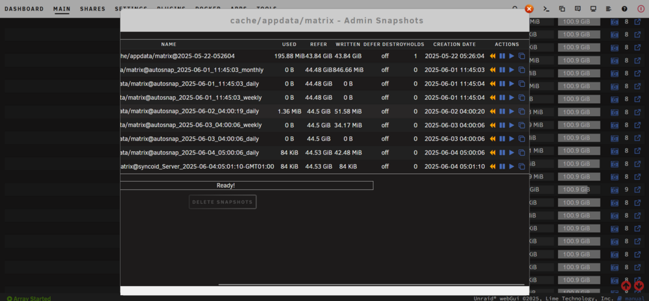Hold the autosnap 11:45:03_monthly snapshot
Screen dimensions: 649x301
[x=502, y=70]
